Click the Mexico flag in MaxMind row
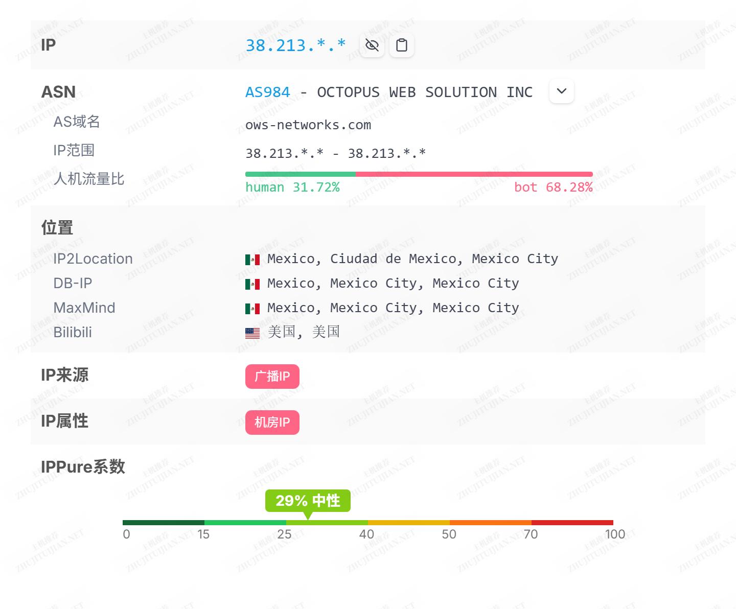 pyautogui.click(x=252, y=309)
